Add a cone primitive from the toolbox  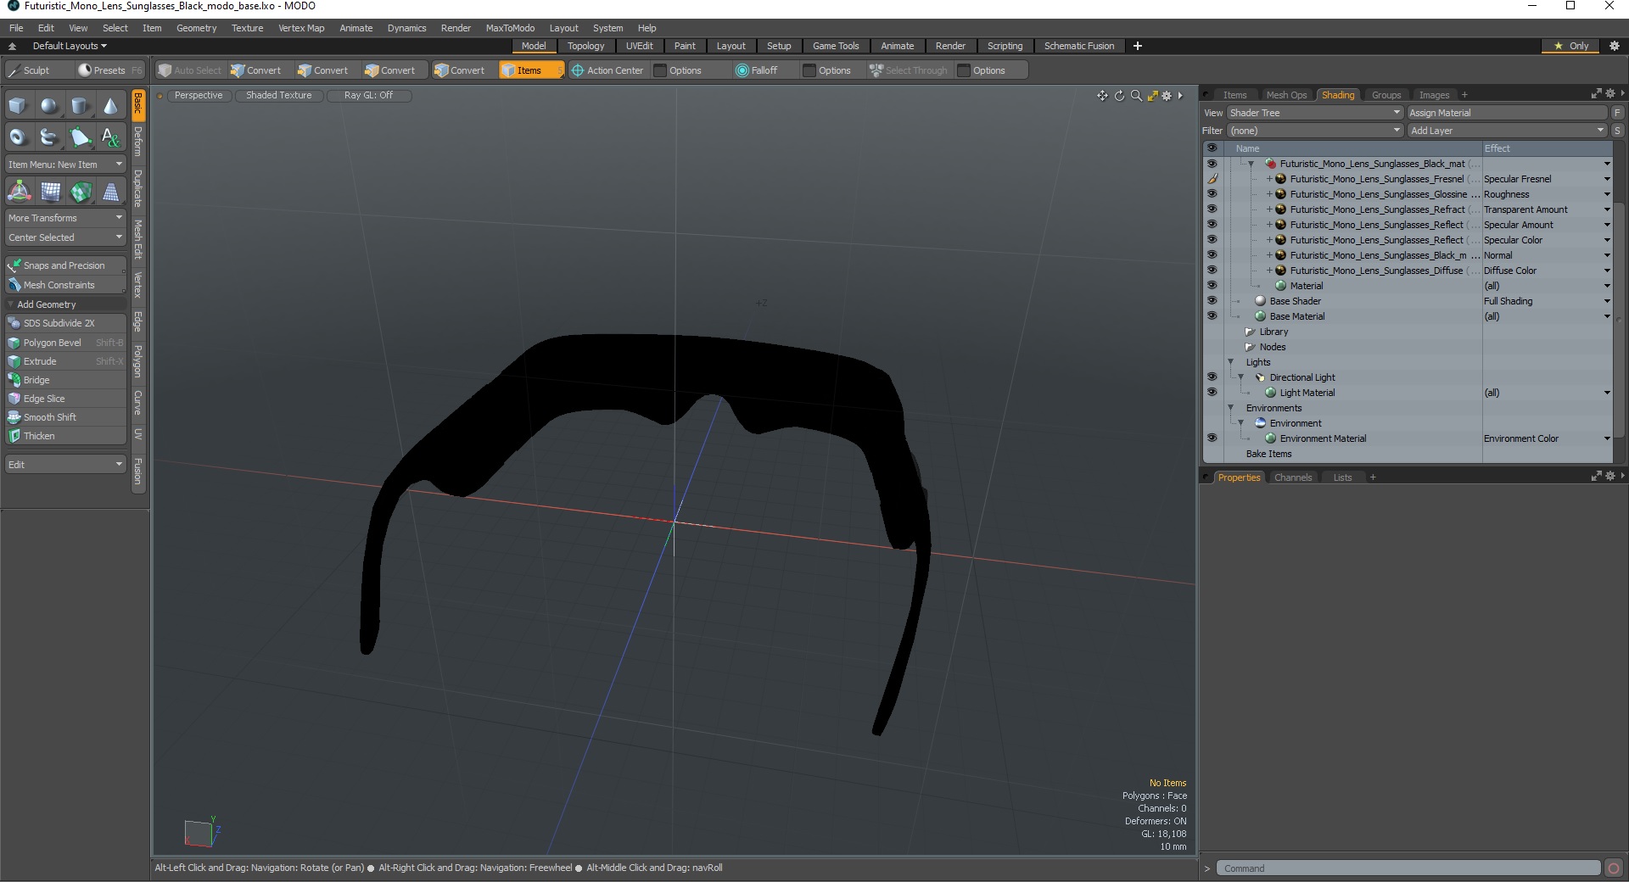pos(110,106)
